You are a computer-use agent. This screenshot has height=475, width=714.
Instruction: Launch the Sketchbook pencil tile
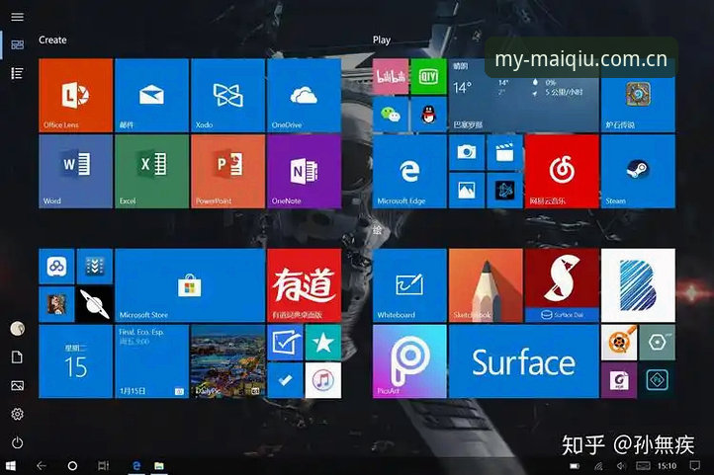486,285
